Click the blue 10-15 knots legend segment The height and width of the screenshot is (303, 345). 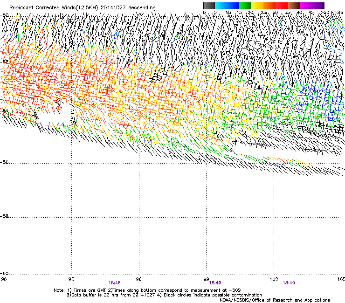pos(233,6)
